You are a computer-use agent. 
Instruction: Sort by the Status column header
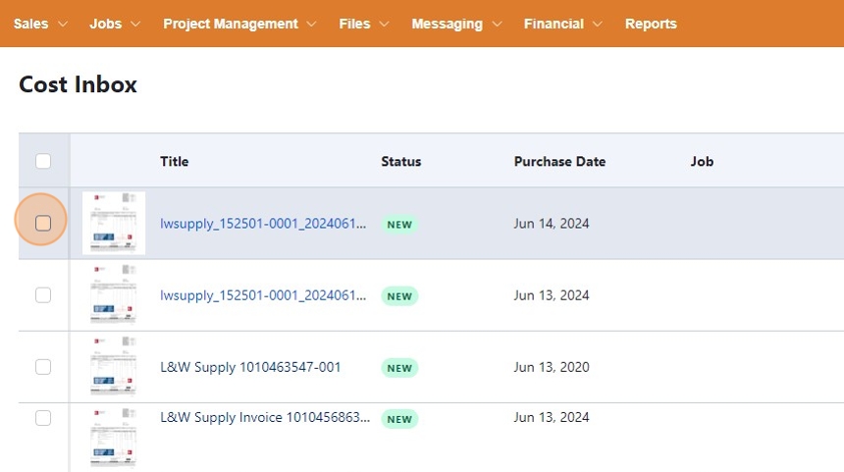click(x=400, y=161)
